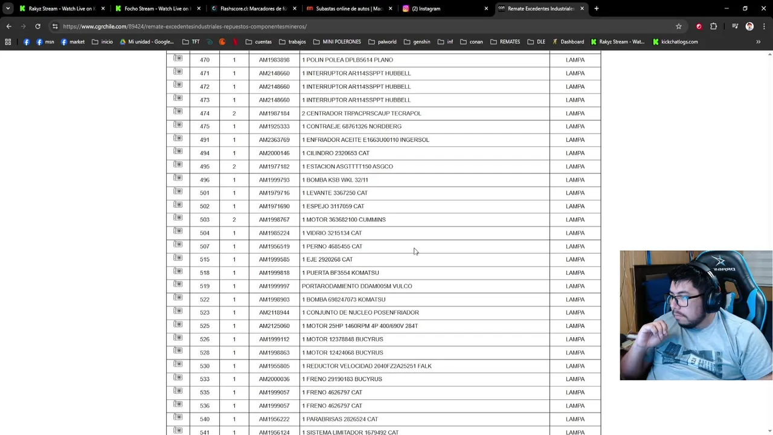The height and width of the screenshot is (435, 773).
Task: Open kickchatlogs.com bookmark
Action: coord(675,42)
